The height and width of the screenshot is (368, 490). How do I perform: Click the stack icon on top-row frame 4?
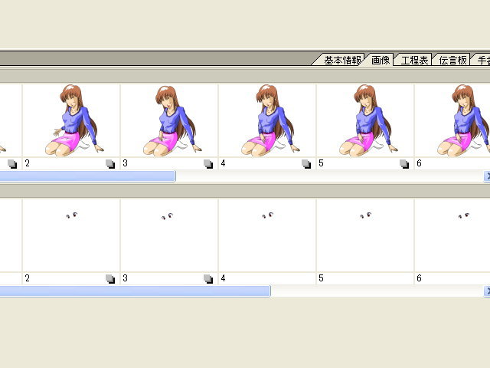pos(306,163)
